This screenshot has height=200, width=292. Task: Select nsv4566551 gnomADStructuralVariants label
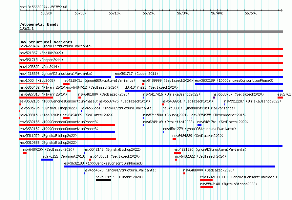[117, 108]
